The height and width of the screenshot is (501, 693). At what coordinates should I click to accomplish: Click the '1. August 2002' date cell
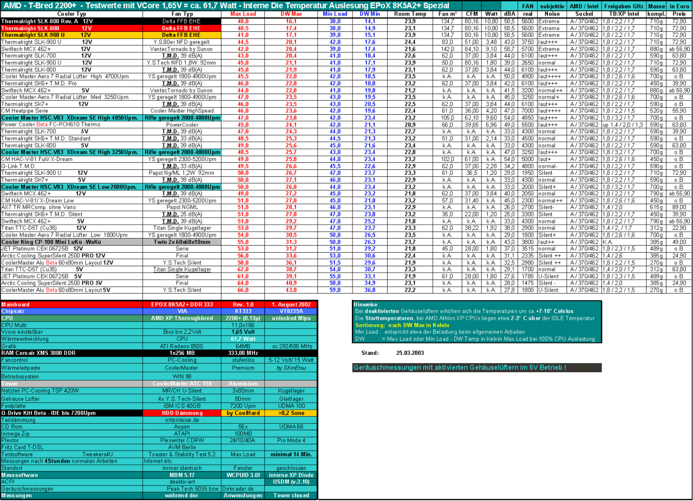click(x=291, y=304)
